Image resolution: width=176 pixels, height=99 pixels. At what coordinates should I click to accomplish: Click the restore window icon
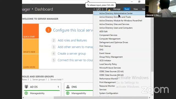139,2
